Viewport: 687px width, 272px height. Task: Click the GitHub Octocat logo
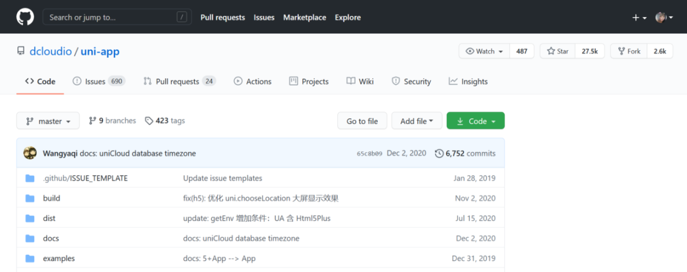click(x=25, y=17)
